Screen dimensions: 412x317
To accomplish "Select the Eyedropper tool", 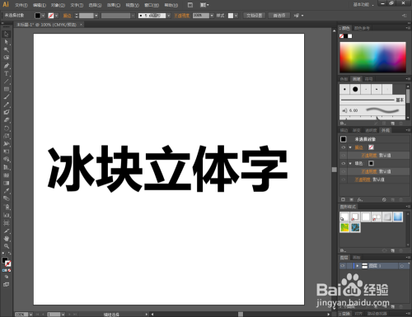I will pyautogui.click(x=7, y=191).
